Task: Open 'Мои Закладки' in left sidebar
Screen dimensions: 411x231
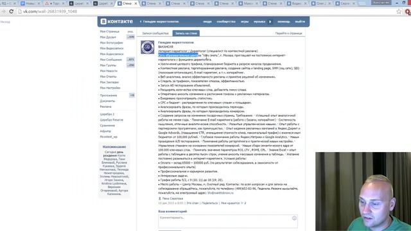Action: [x=109, y=82]
